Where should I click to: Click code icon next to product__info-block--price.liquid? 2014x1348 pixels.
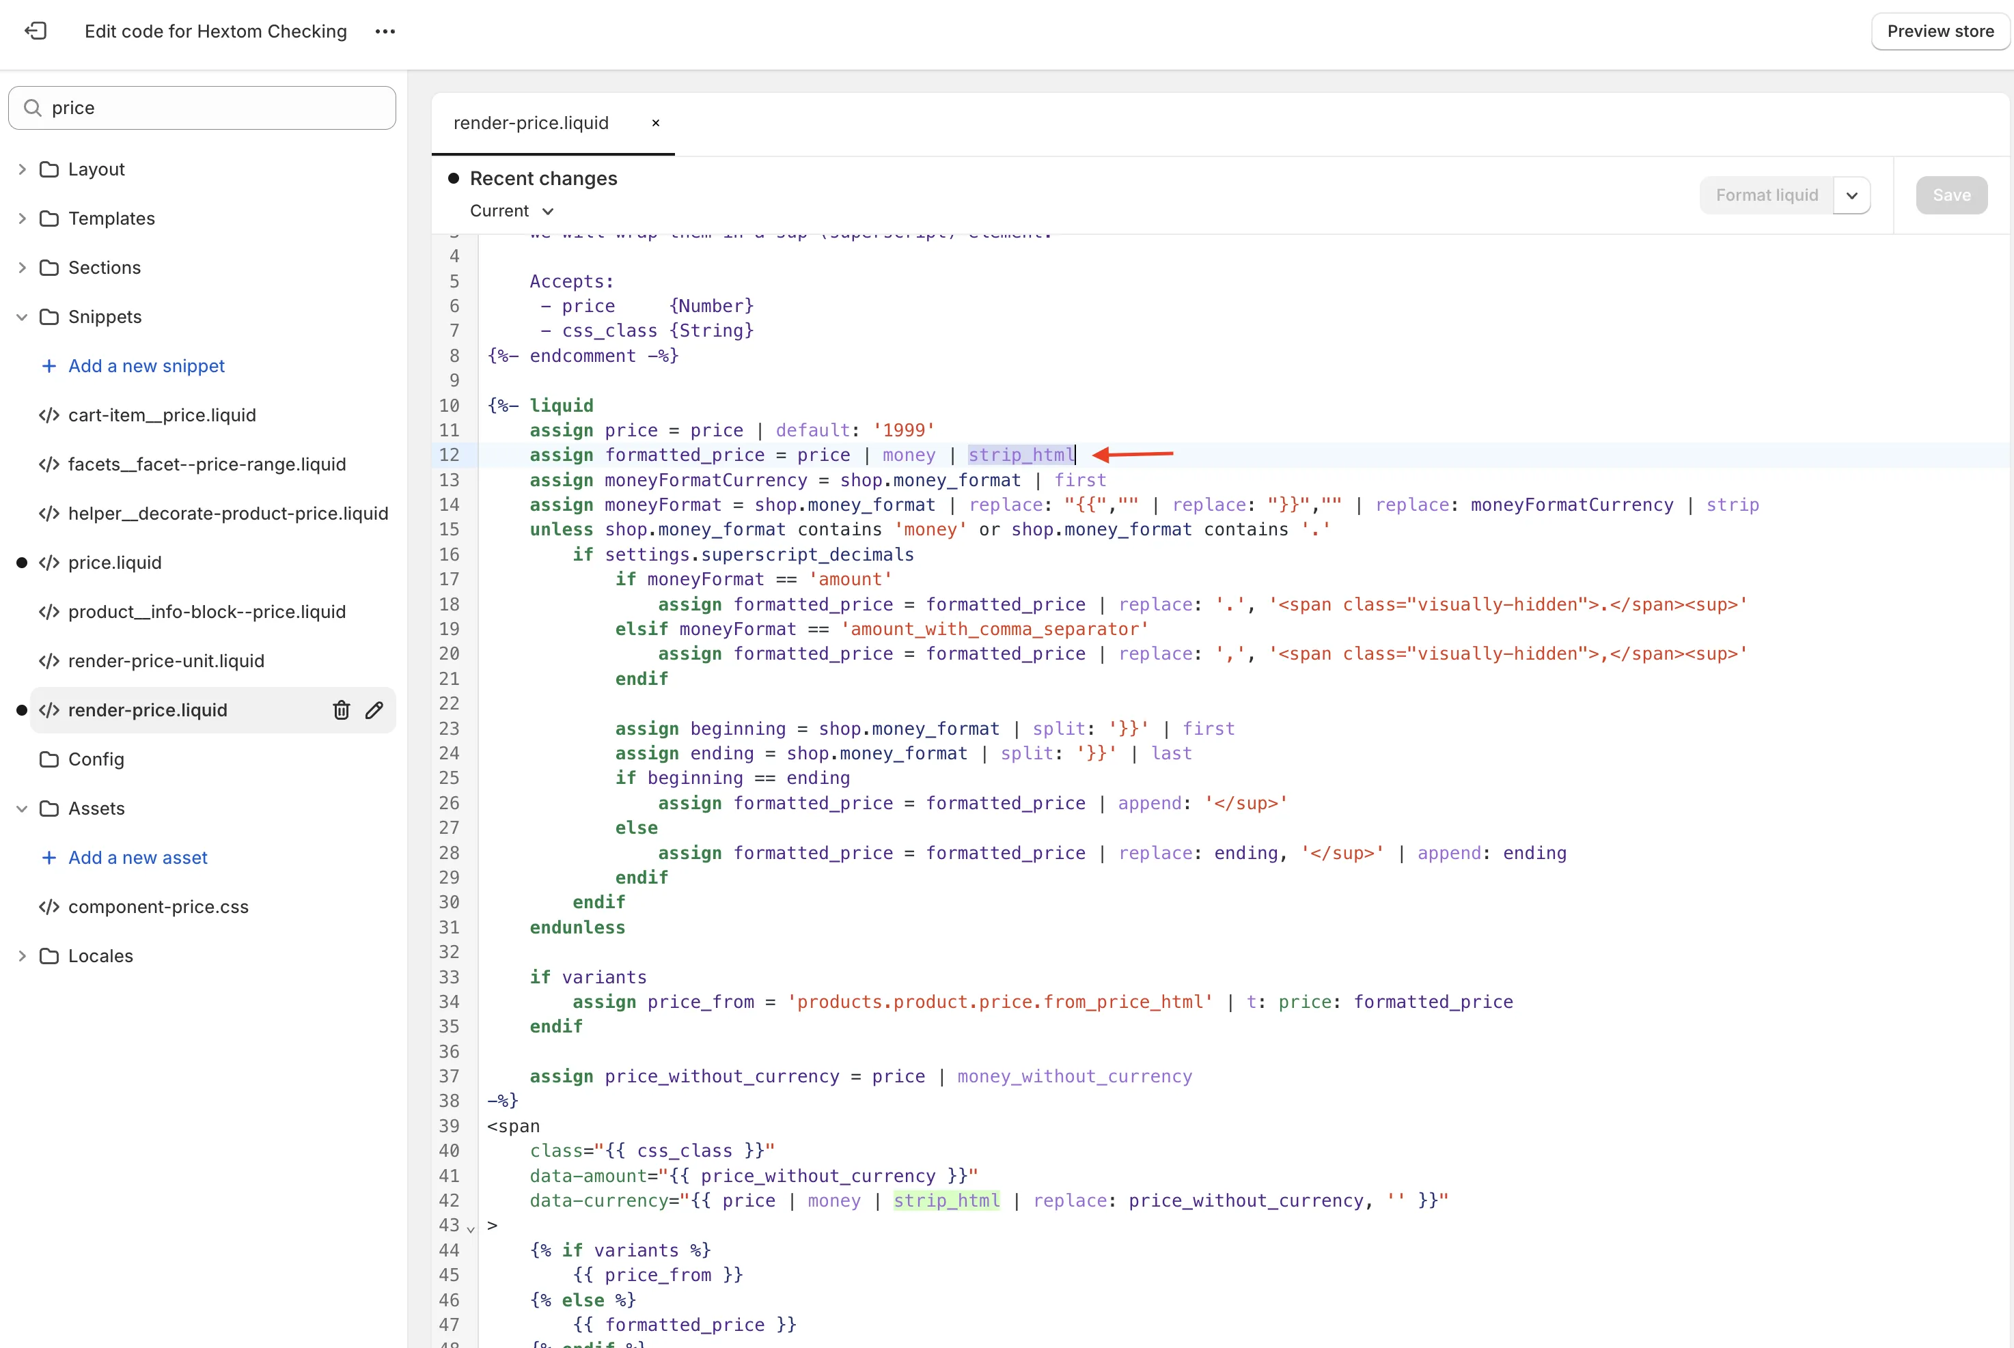pyautogui.click(x=49, y=612)
